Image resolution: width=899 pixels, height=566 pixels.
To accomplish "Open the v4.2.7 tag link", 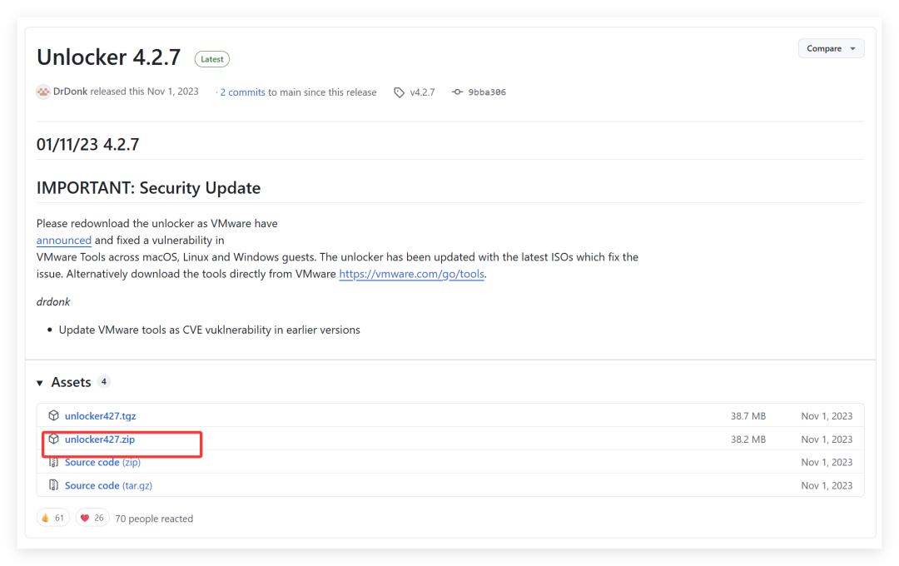I will tap(422, 92).
